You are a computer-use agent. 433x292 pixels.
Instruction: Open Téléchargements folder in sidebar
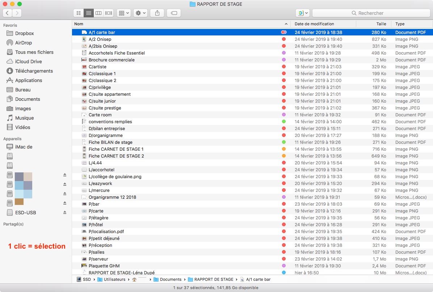click(34, 71)
